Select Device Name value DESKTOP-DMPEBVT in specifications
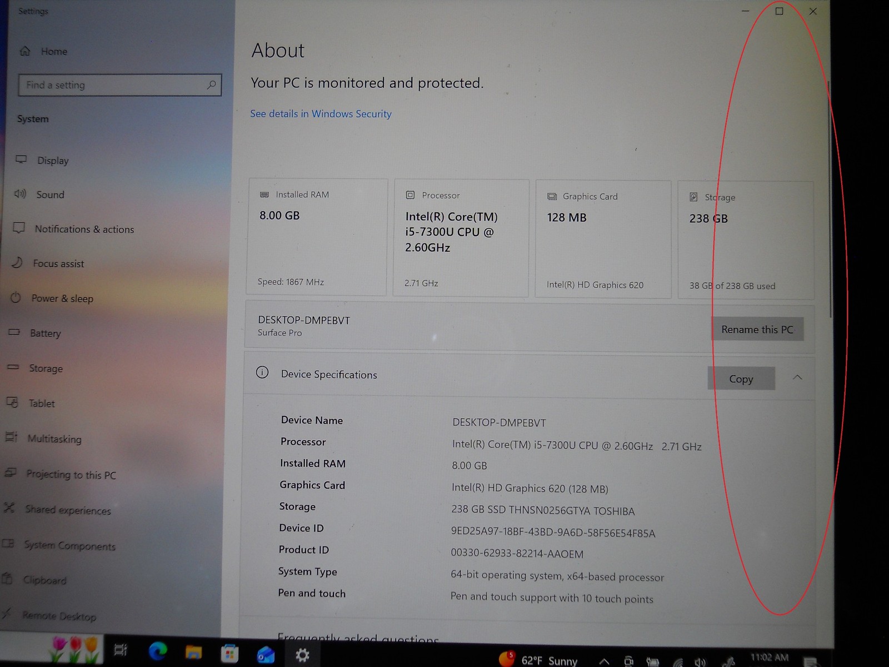 499,422
